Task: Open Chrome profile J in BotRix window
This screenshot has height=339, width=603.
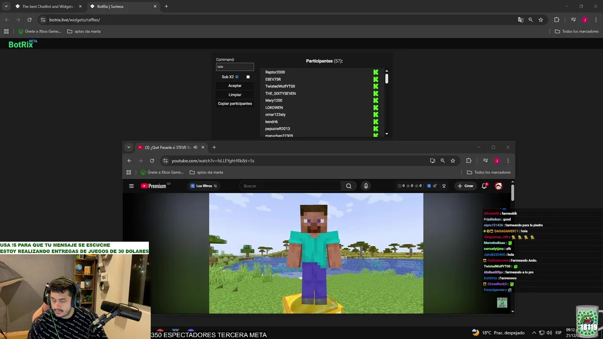Action: [585, 20]
